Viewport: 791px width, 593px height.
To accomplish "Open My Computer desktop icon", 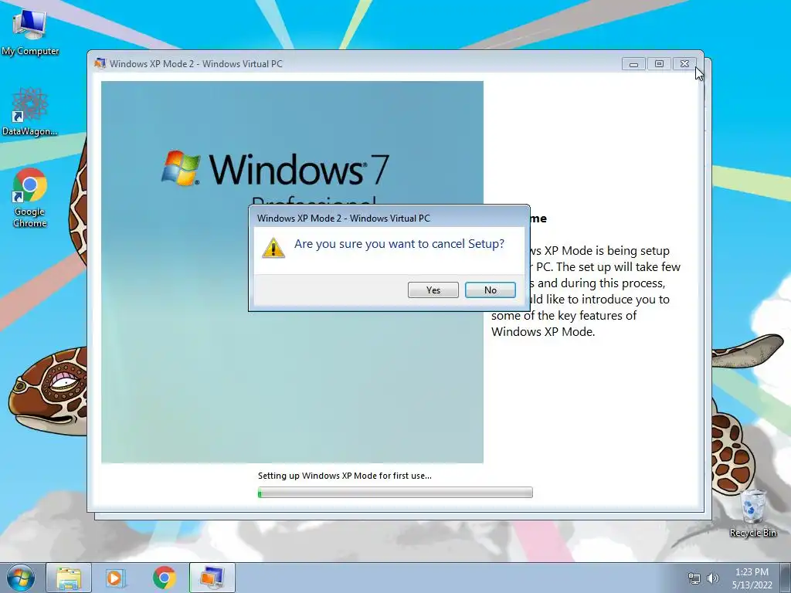I will point(30,31).
